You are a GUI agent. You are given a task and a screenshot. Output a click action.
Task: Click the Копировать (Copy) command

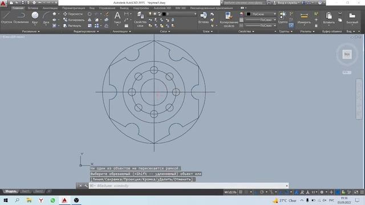click(74, 20)
